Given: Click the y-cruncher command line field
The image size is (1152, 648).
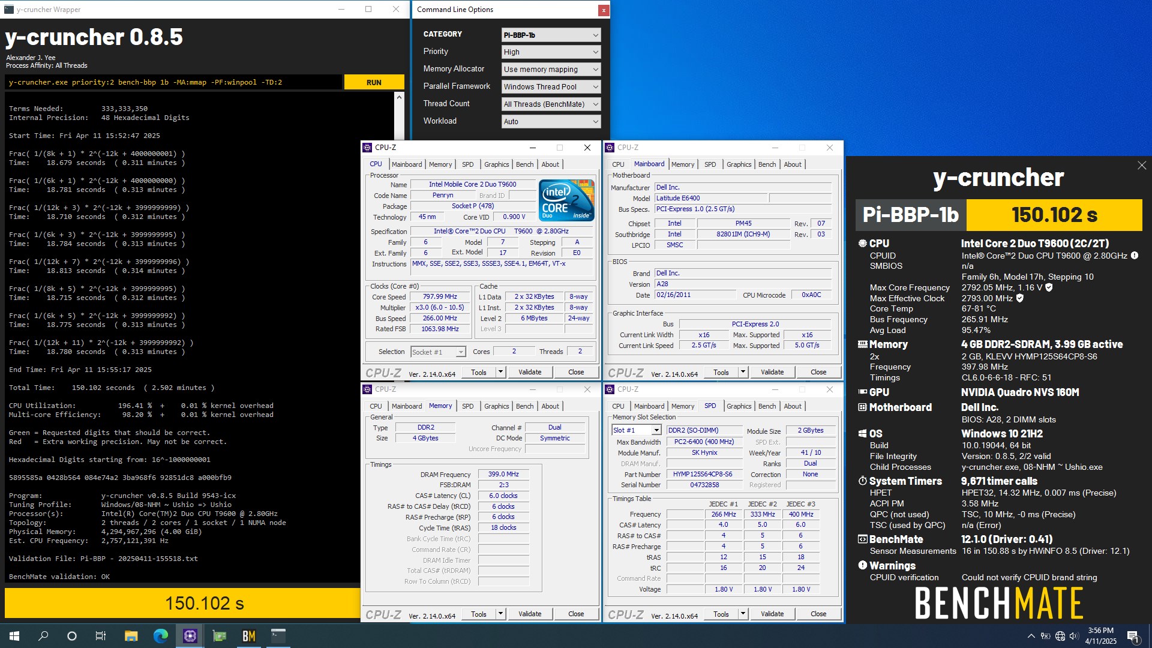Looking at the screenshot, I should click(x=173, y=82).
